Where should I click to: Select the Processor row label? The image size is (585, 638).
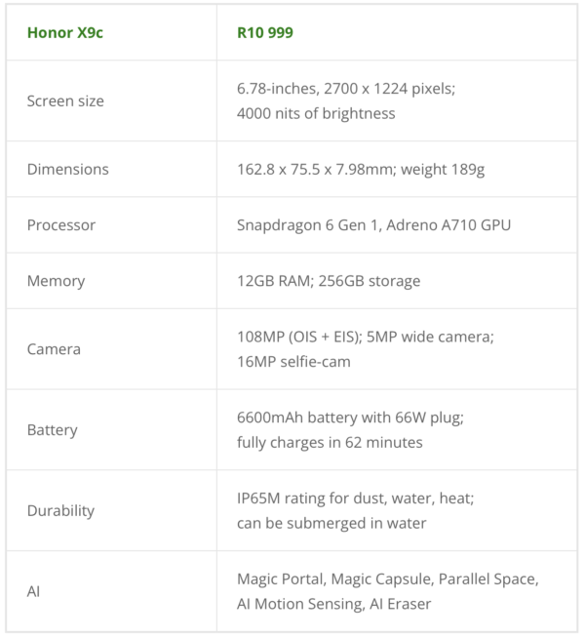tap(61, 224)
